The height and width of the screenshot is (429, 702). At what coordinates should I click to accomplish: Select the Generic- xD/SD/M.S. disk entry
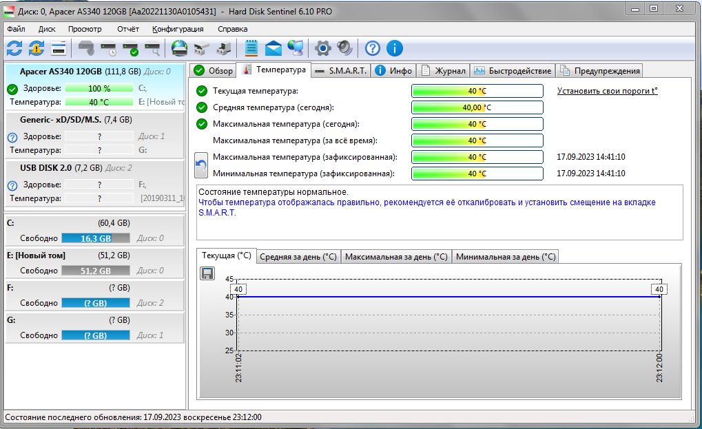coord(94,135)
